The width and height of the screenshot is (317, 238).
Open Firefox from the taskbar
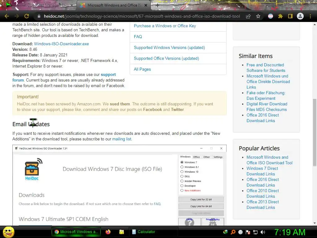click(x=108, y=232)
